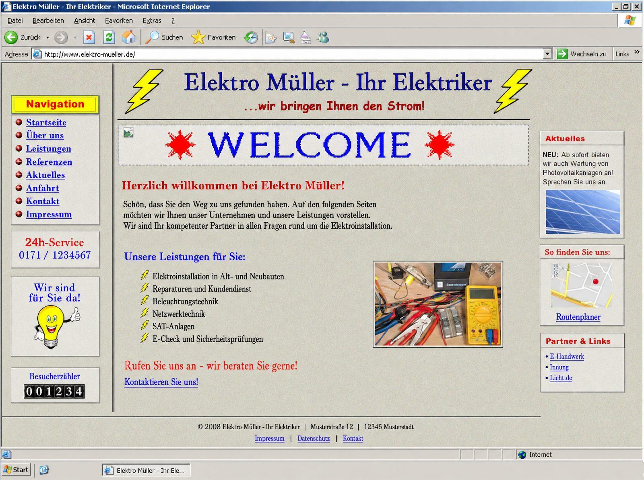Select Elektro Müller taskbar window button

(146, 470)
